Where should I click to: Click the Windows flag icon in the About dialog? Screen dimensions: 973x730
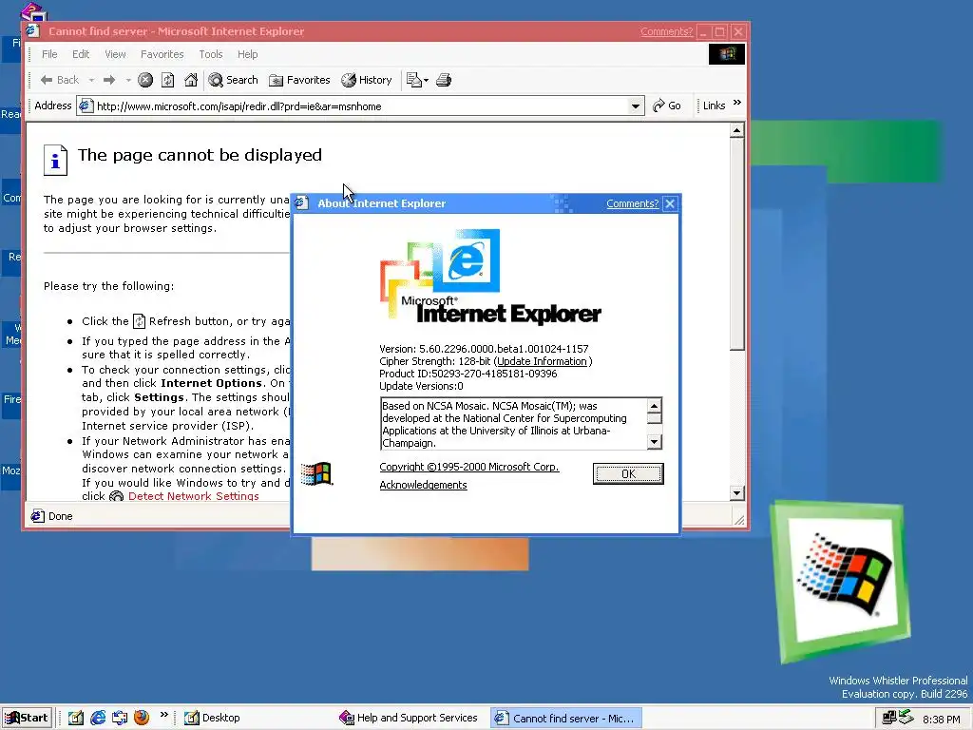pos(316,474)
